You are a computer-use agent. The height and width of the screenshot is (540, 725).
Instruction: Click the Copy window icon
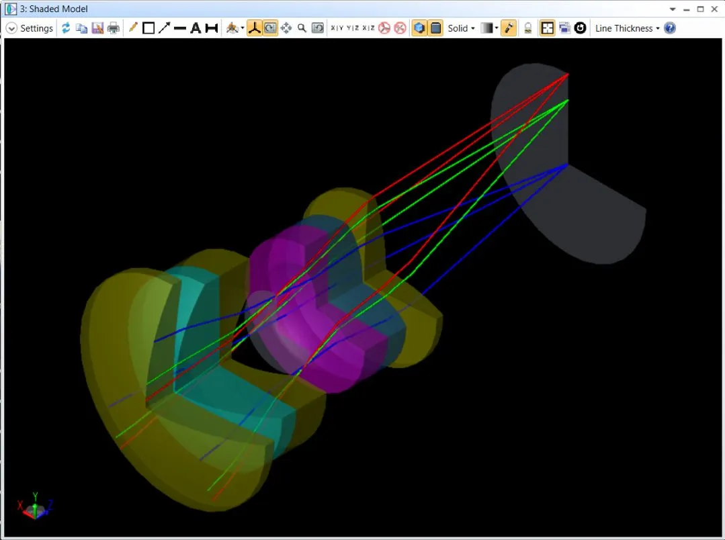tap(81, 28)
